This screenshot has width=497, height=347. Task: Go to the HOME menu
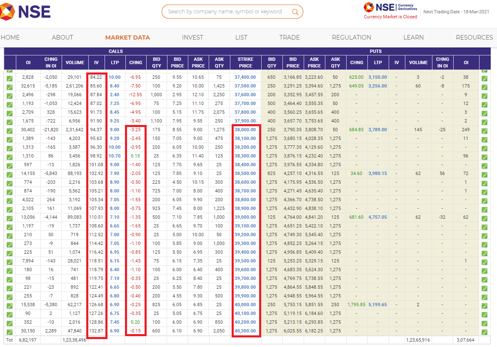pos(10,37)
